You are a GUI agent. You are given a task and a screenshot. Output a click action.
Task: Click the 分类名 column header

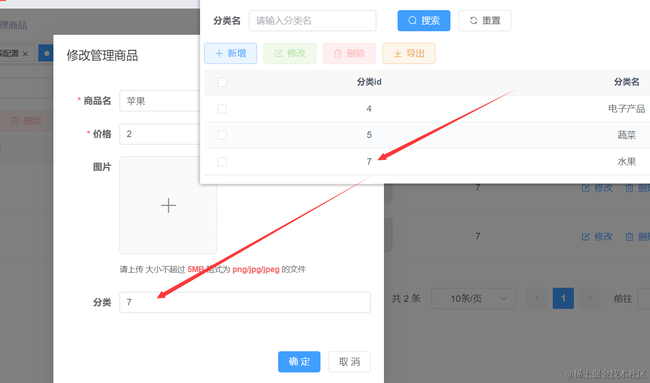pos(626,82)
